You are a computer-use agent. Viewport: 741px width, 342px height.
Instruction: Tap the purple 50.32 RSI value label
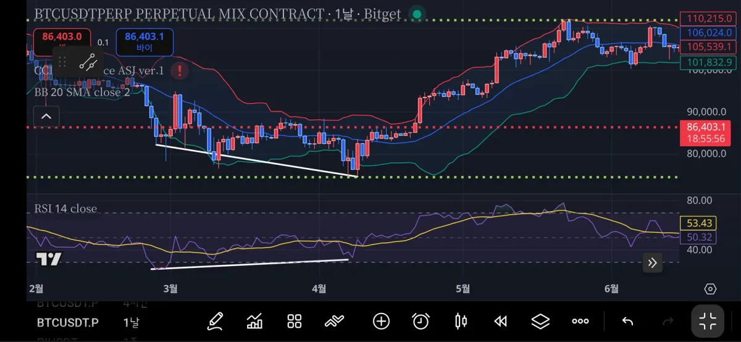coord(698,237)
